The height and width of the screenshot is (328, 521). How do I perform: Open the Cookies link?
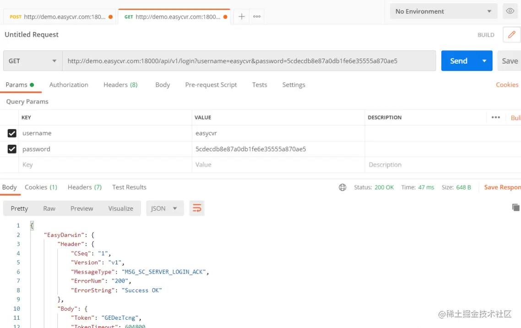[x=507, y=85]
